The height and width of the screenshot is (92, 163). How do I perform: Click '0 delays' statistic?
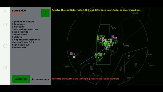pyautogui.click(x=17, y=37)
